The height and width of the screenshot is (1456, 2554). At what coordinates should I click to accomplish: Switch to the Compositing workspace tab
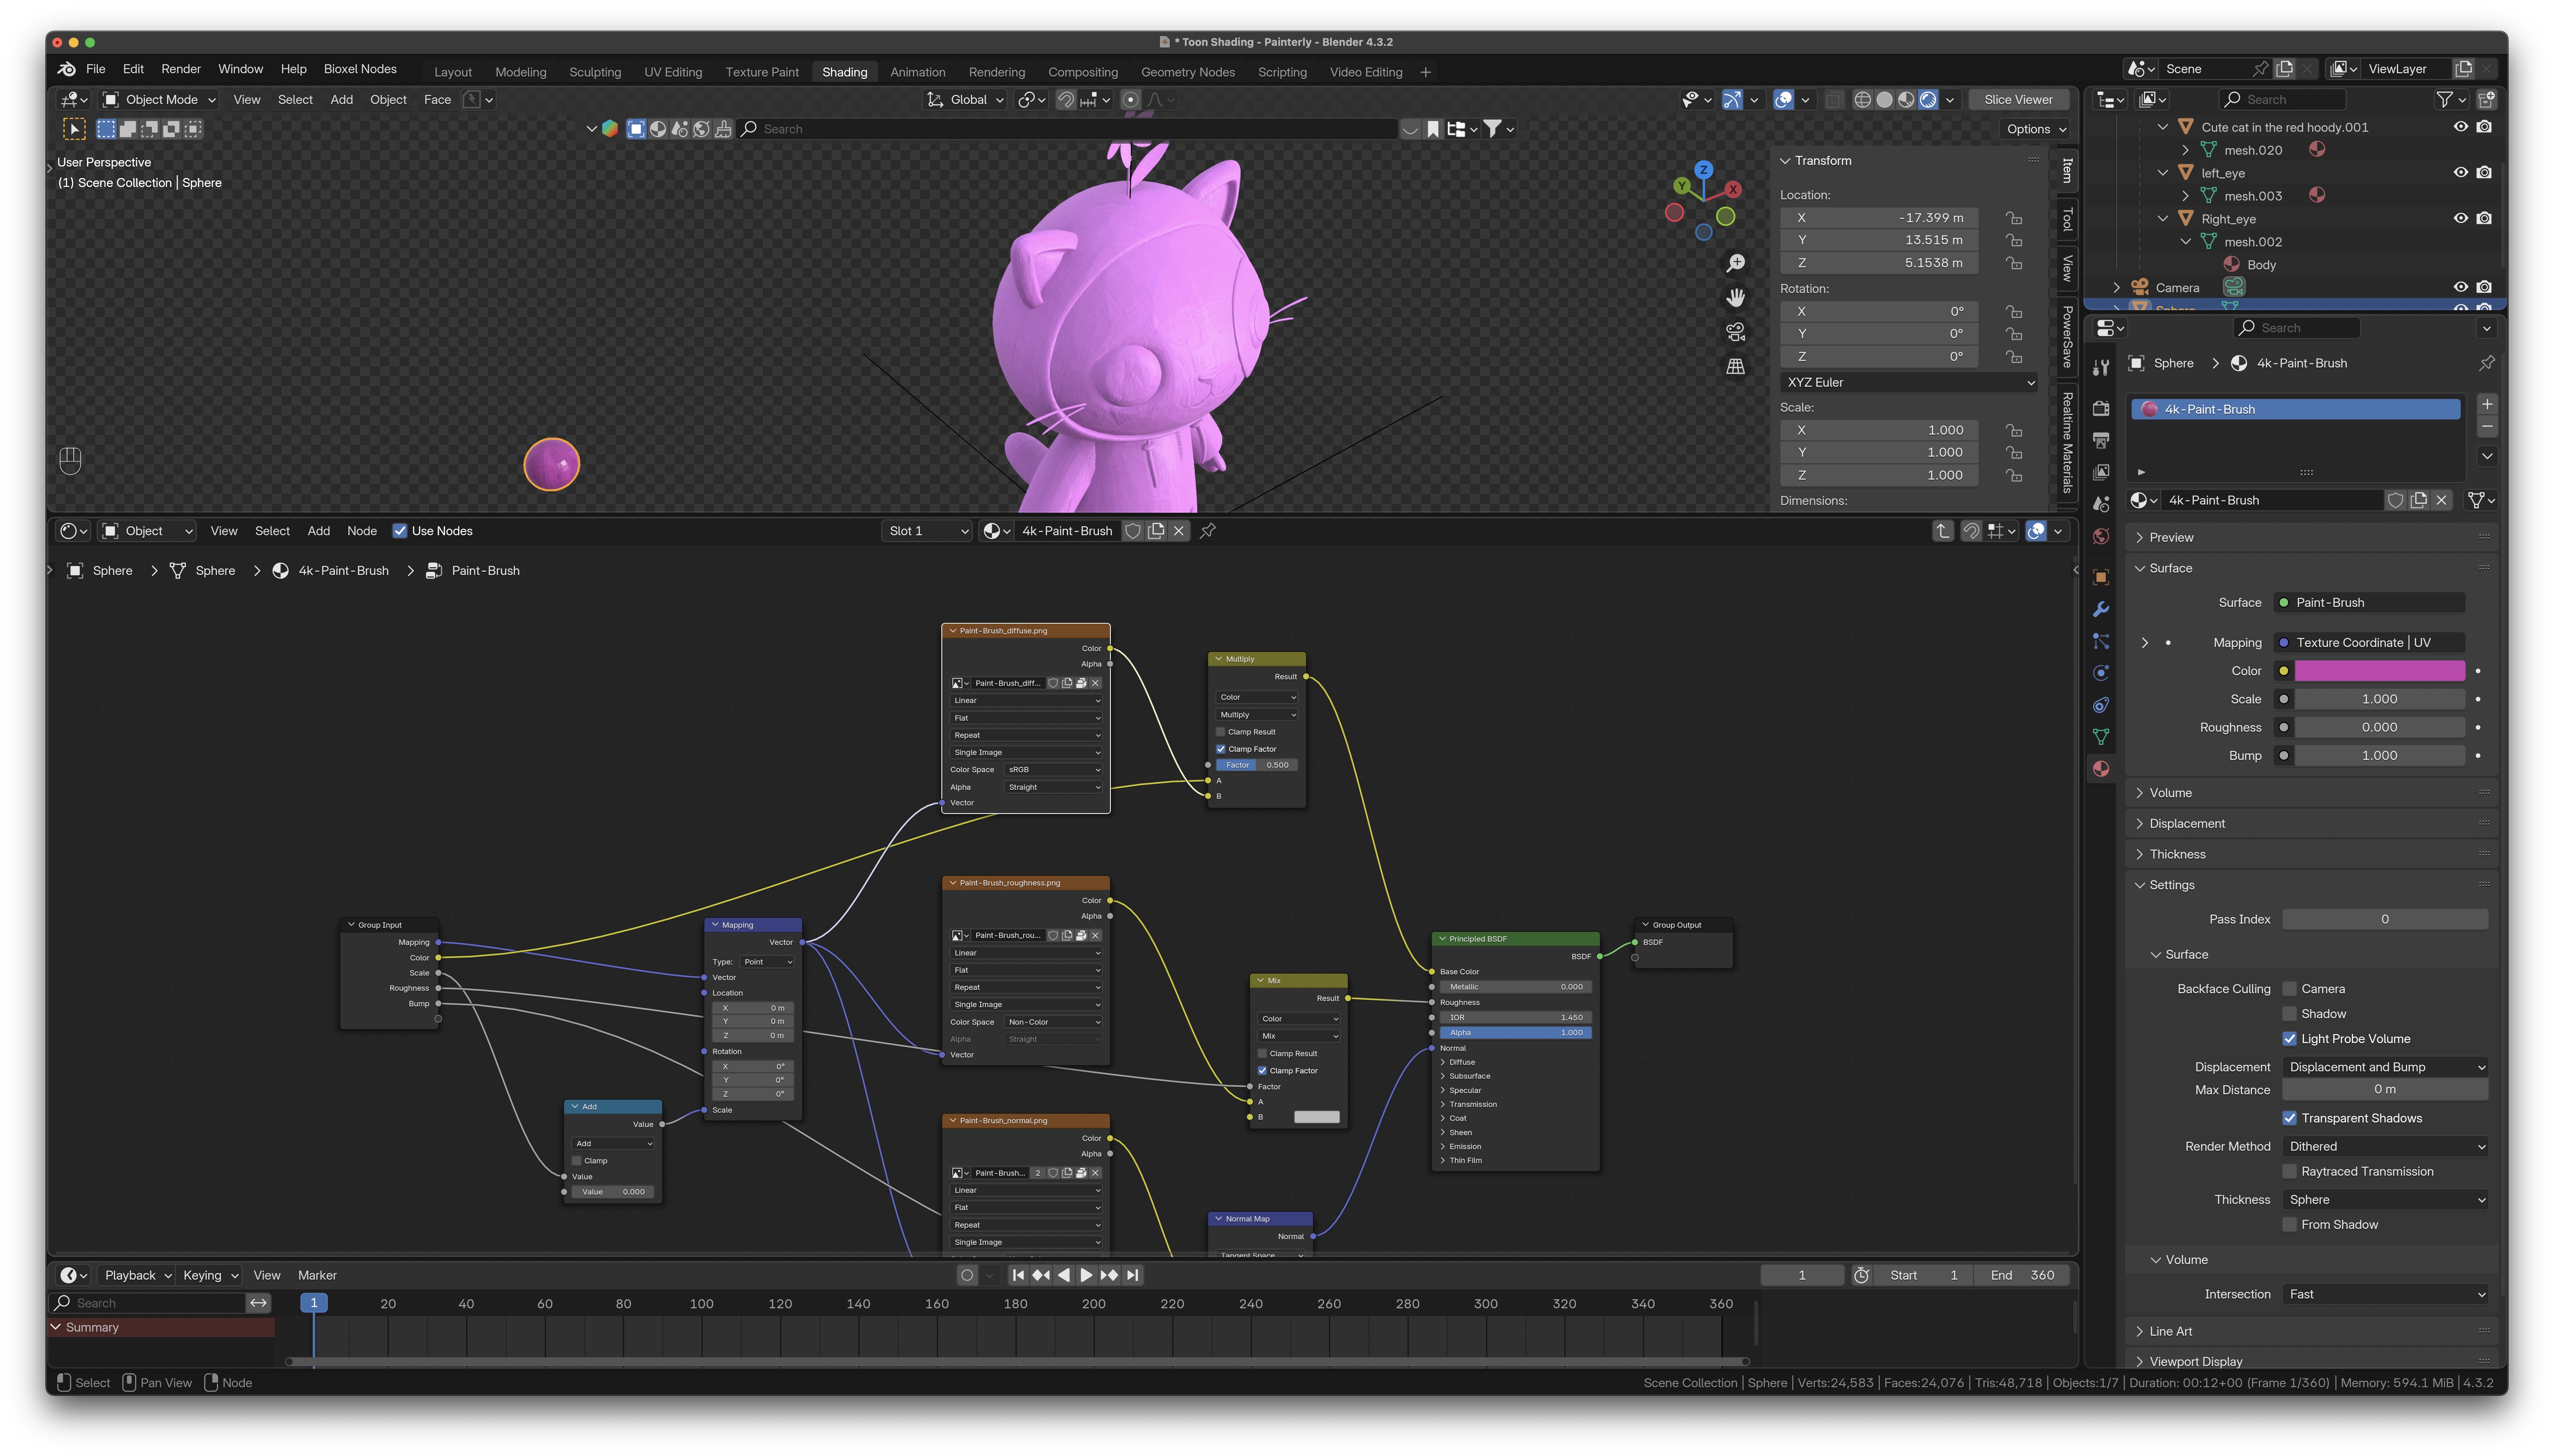(1083, 72)
